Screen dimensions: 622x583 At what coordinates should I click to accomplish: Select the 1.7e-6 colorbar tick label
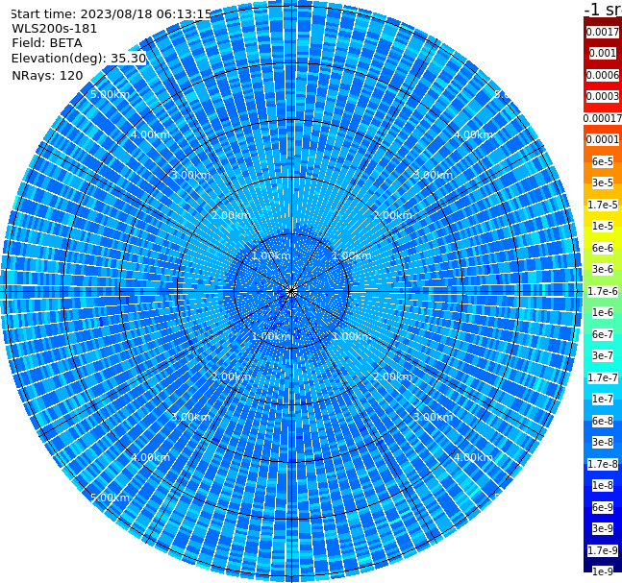(x=603, y=291)
